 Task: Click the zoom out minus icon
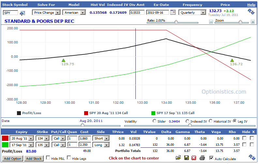[x=211, y=22]
